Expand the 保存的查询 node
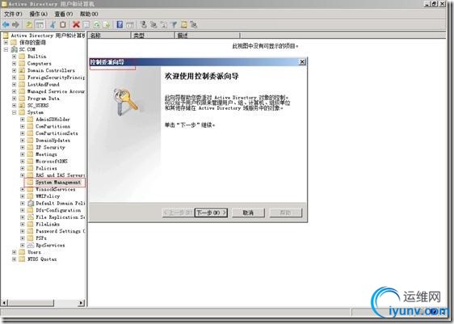 pyautogui.click(x=6, y=43)
